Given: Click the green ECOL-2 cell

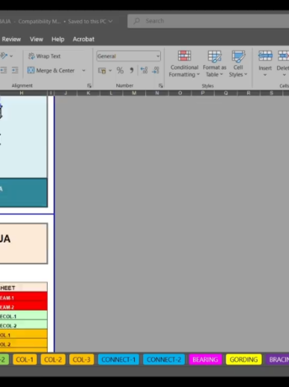Looking at the screenshot, I should 24,325.
